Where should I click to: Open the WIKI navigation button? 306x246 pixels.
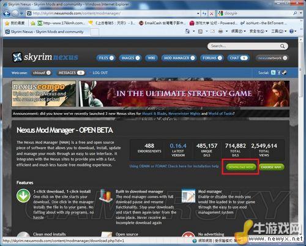pos(151,58)
